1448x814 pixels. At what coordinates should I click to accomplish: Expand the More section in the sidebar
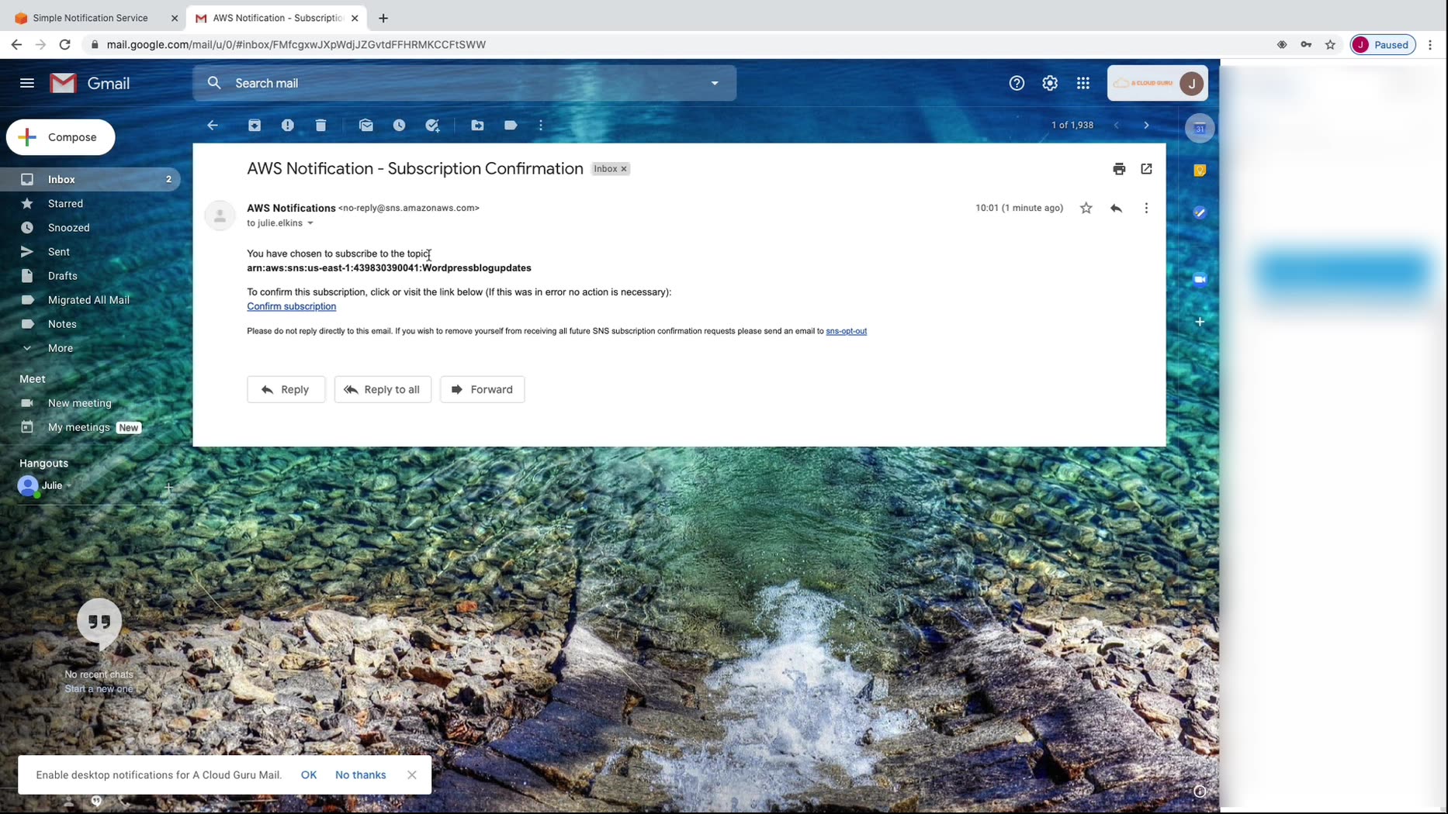[x=61, y=348]
